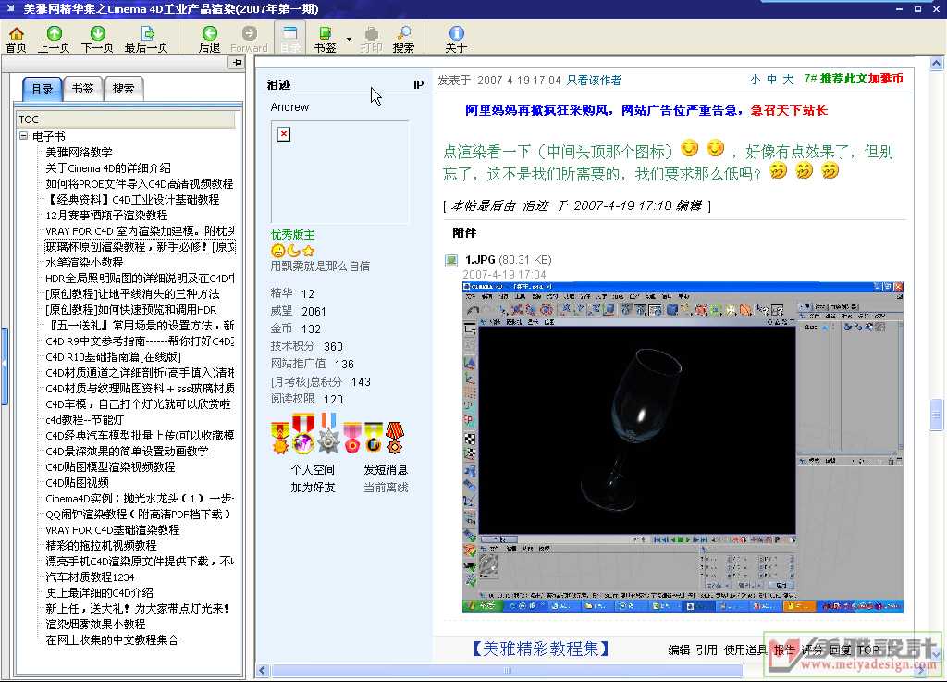Click the silver star medal with blue ribbon

[x=329, y=433]
